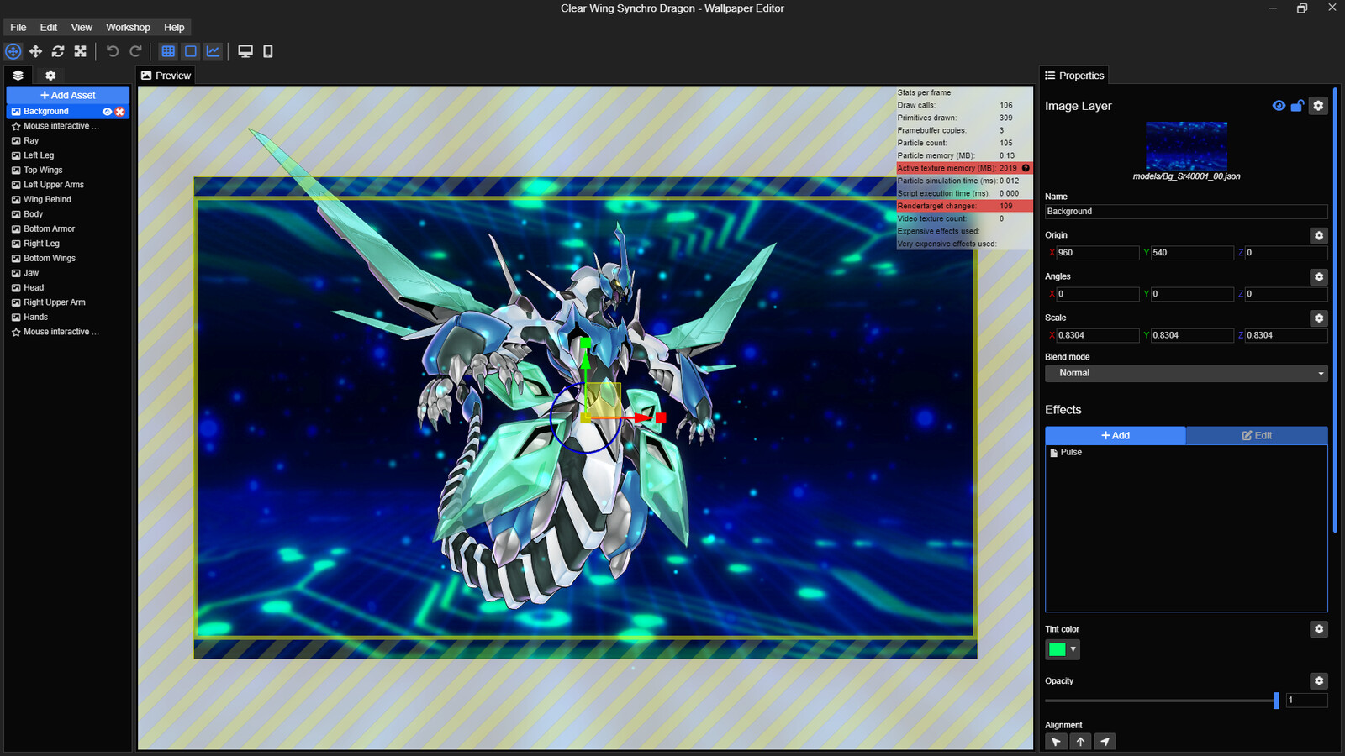Open the Help menu
This screenshot has width=1345, height=756.
[174, 28]
